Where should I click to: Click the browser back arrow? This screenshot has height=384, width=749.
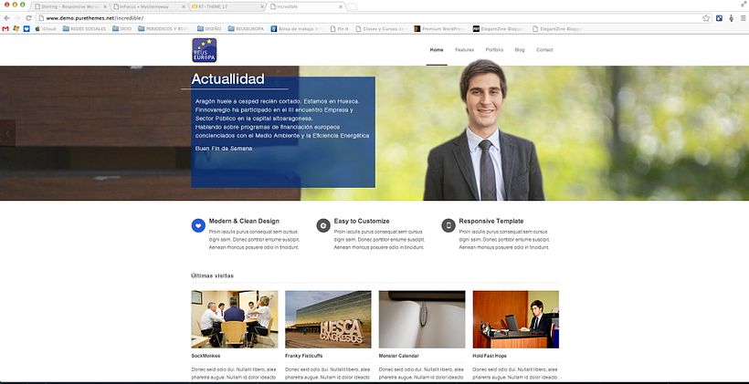(6, 18)
